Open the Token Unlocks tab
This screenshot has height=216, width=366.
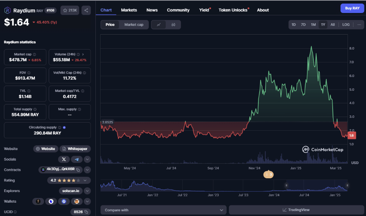233,10
